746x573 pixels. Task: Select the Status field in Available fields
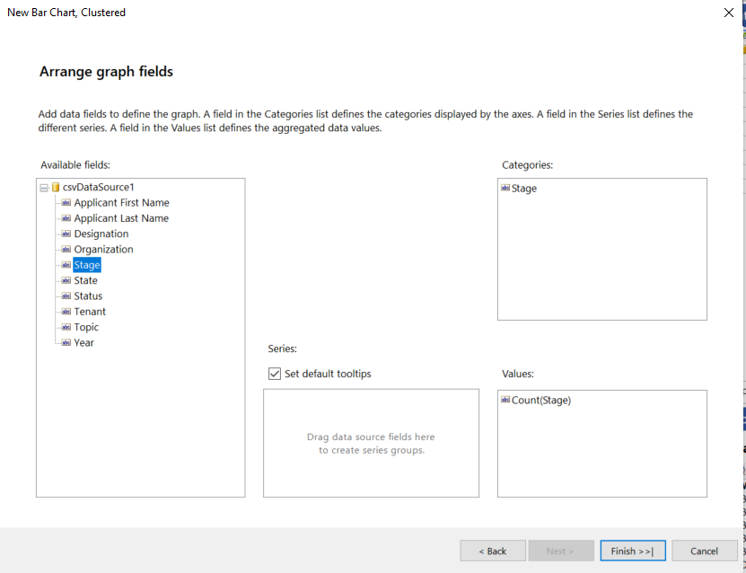point(88,296)
